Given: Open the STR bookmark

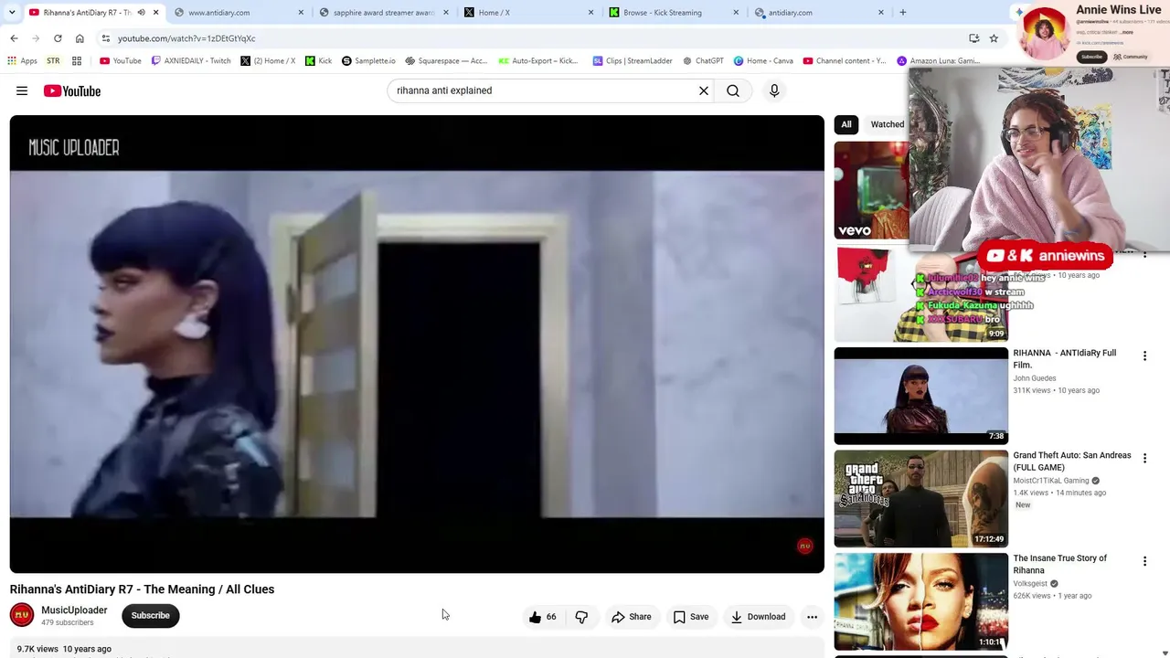Looking at the screenshot, I should tap(53, 61).
